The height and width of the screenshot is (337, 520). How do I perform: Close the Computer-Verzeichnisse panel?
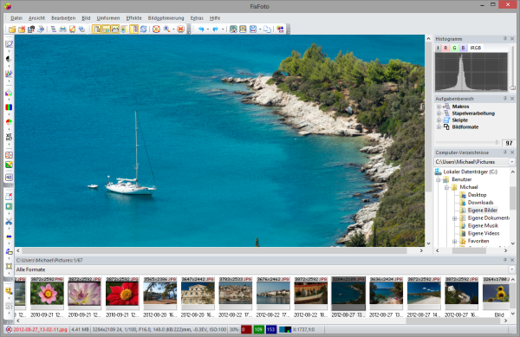pos(512,152)
